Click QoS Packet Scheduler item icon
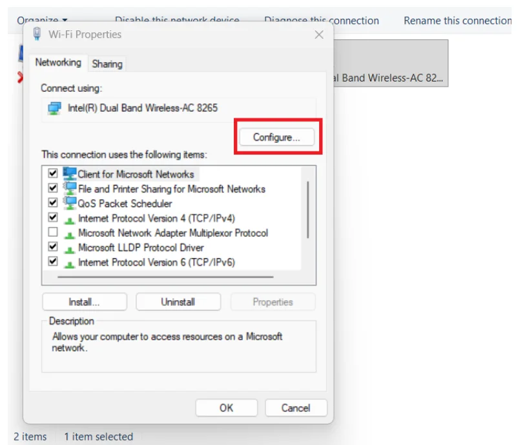 point(70,203)
